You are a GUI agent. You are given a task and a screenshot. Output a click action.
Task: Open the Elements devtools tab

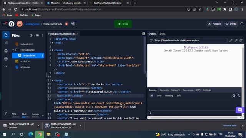click(x=164, y=90)
